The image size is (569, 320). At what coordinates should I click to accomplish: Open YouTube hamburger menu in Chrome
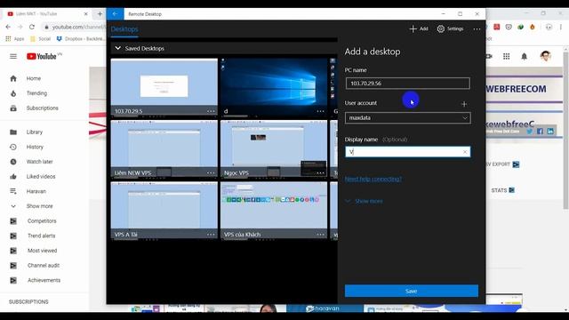coord(13,56)
